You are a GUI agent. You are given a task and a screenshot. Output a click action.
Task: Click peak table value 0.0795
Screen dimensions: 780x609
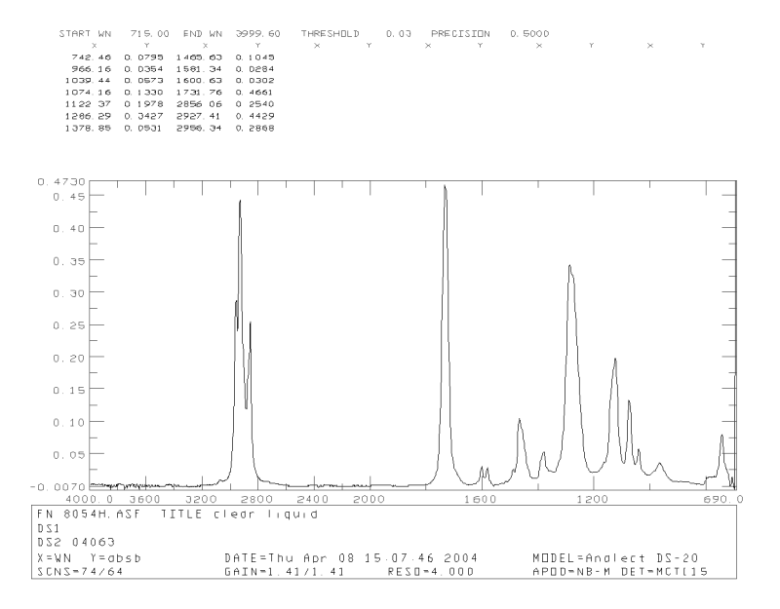tap(143, 57)
